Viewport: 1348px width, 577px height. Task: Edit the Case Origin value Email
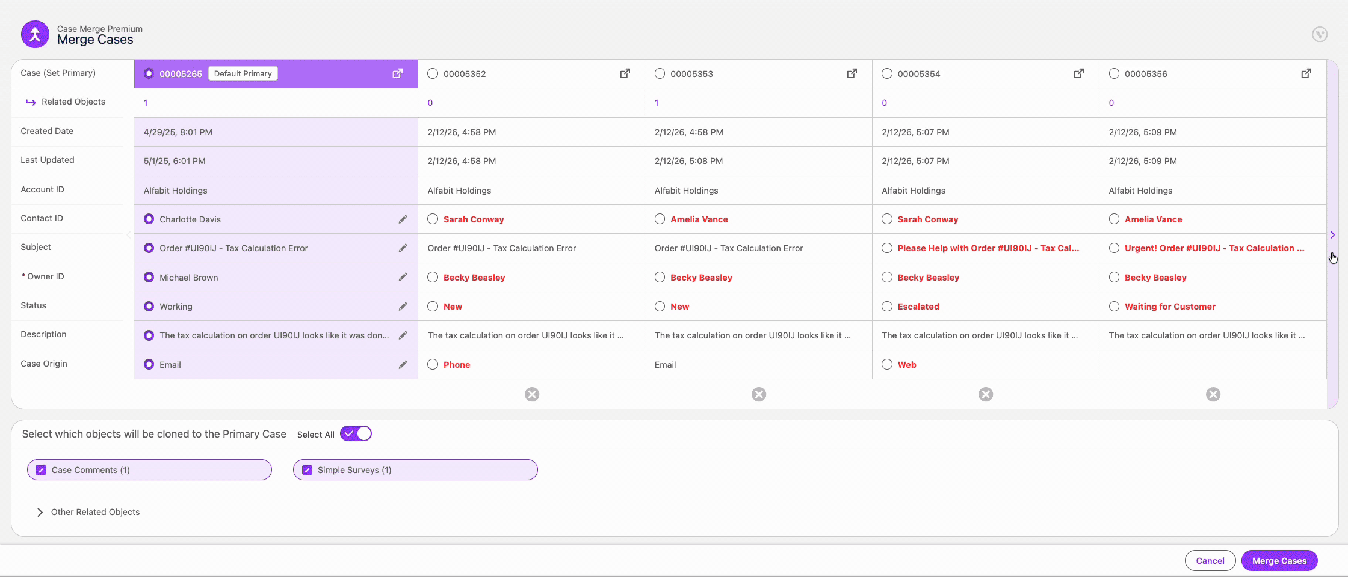(403, 364)
